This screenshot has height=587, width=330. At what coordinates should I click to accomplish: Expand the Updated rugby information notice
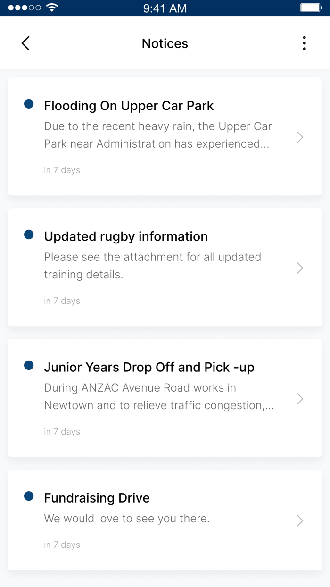[300, 268]
